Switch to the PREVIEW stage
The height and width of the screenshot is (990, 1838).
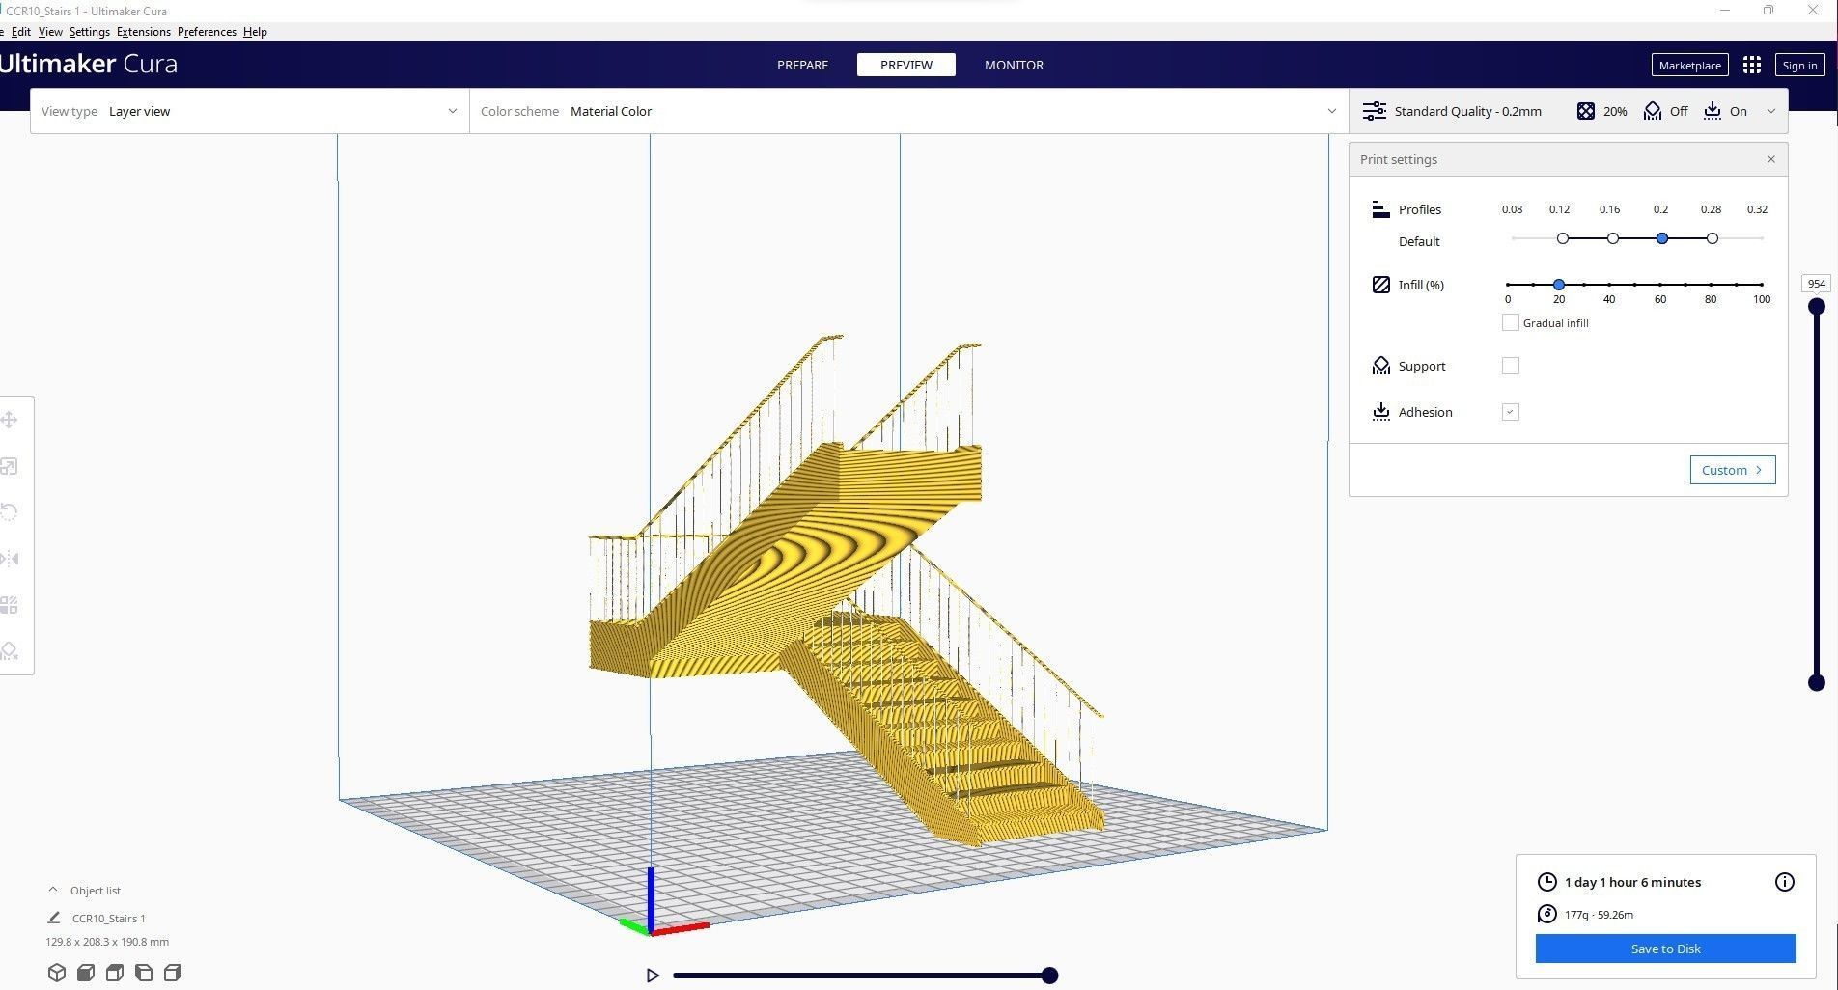pos(906,65)
